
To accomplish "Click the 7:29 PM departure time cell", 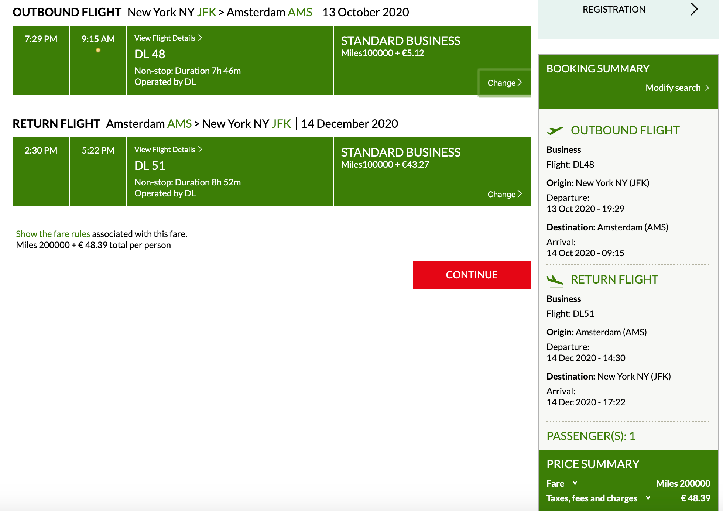I will coord(41,60).
